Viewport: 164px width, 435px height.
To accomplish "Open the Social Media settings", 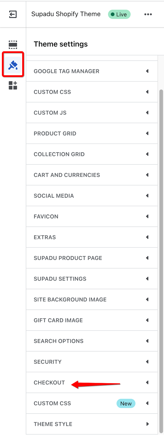I will pos(92,196).
